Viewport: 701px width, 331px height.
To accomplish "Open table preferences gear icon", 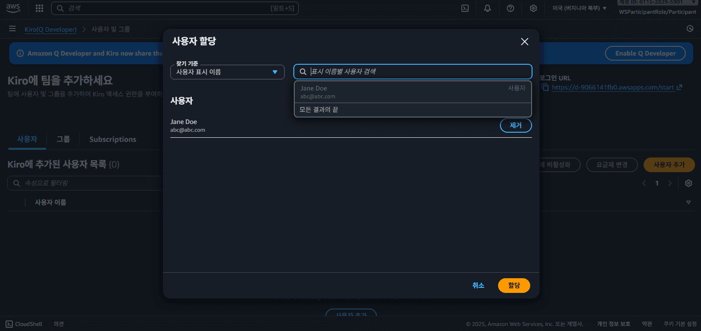I will 689,183.
